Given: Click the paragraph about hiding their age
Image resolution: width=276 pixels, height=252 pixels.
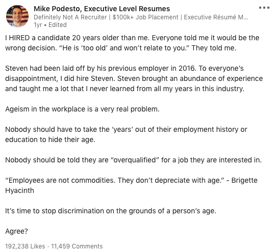Looking at the screenshot, I should [126, 134].
